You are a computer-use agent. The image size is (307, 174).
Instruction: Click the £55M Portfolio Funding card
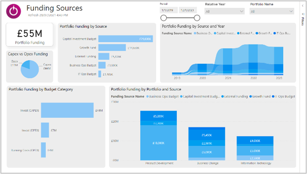pos(29,35)
